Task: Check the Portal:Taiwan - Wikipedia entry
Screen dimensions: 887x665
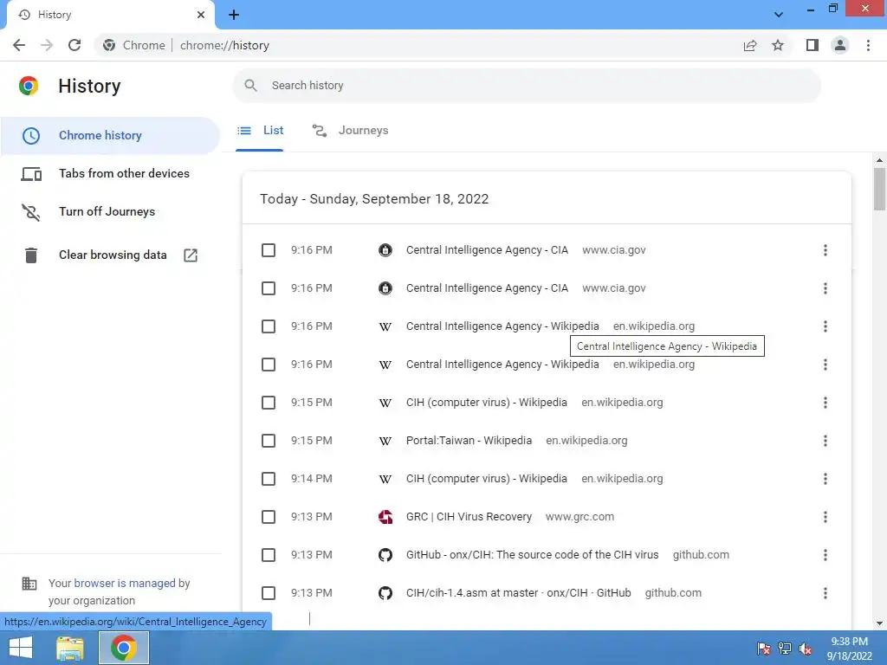Action: point(269,441)
